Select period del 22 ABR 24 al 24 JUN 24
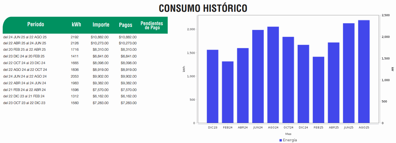Image resolution: width=396 pixels, height=143 pixels. tap(25, 83)
